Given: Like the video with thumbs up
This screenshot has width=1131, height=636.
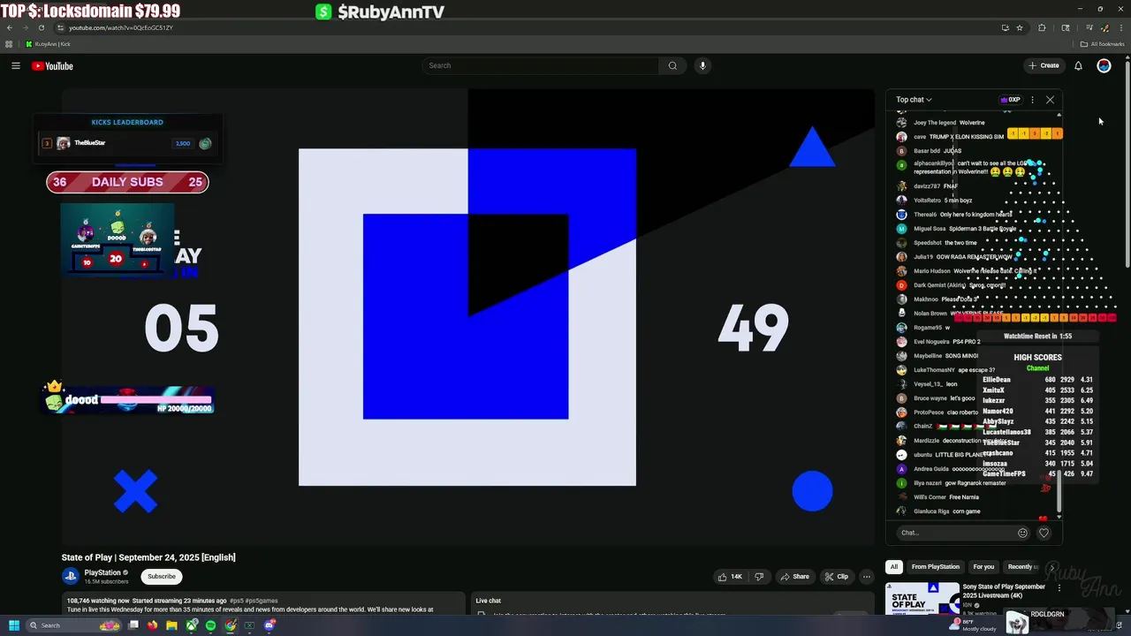Looking at the screenshot, I should pos(730,577).
